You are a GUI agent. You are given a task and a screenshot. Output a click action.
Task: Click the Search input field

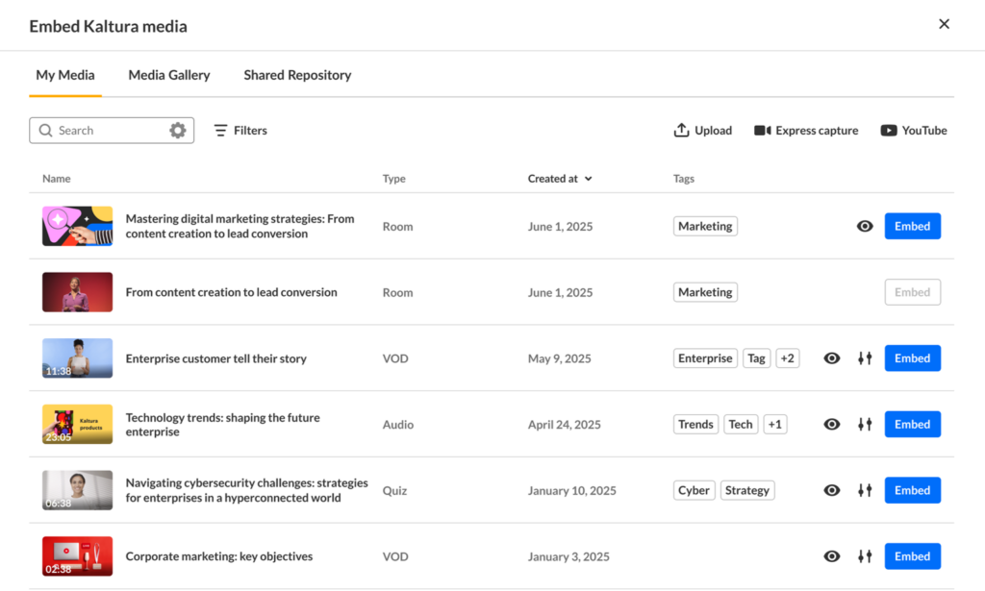[106, 131]
